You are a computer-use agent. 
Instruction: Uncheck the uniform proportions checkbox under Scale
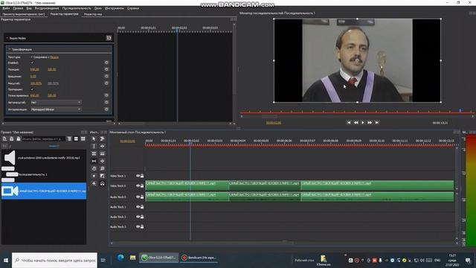coord(32,89)
